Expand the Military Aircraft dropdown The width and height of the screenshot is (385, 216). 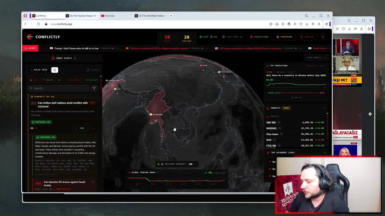click(195, 164)
